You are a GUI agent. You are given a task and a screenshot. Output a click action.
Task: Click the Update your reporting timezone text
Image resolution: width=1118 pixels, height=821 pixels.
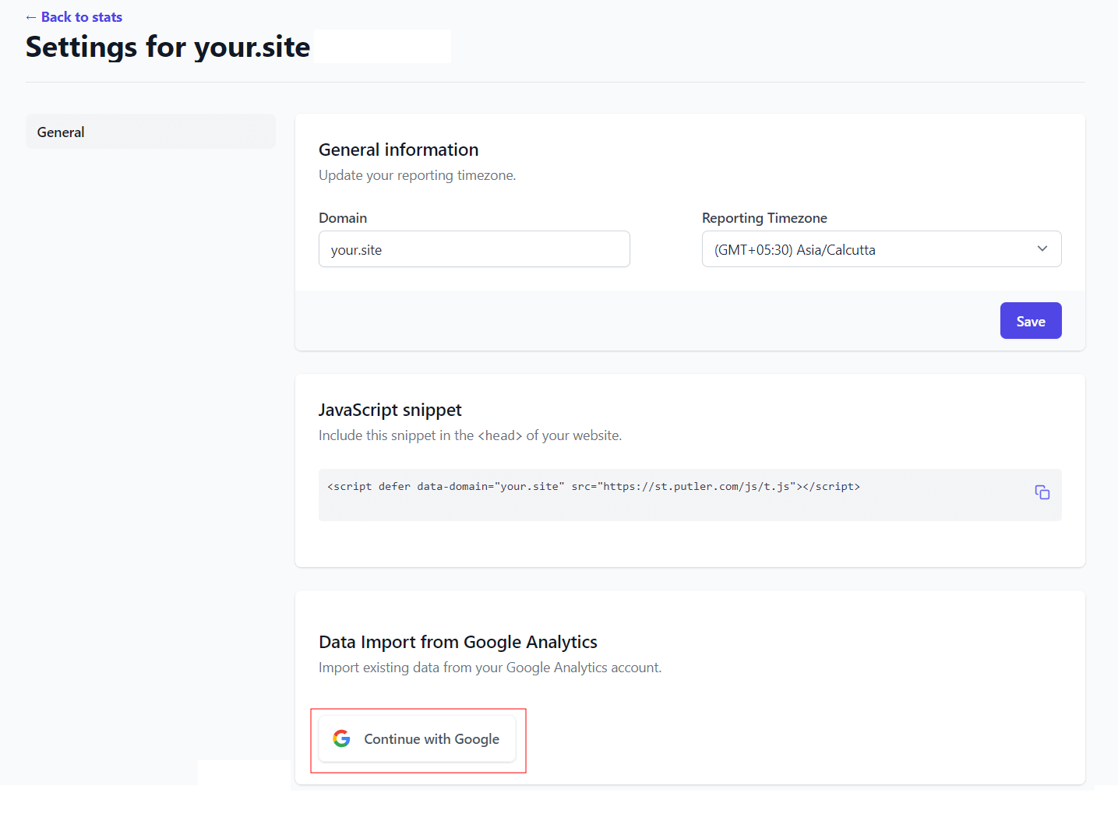(417, 175)
